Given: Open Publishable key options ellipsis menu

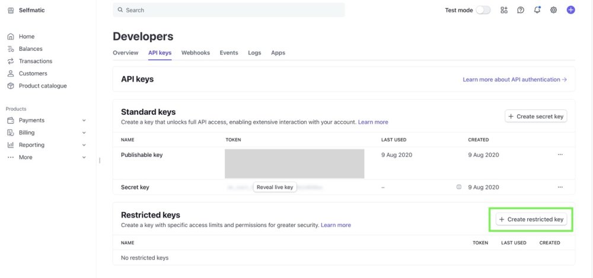Looking at the screenshot, I should pos(560,155).
